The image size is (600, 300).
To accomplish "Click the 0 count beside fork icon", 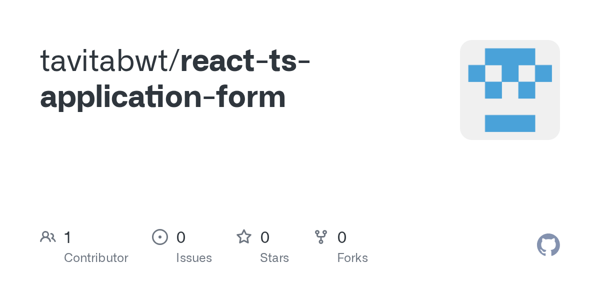I will click(x=342, y=237).
